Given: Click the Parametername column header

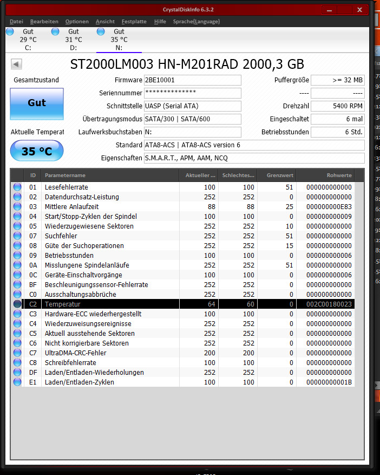Looking at the screenshot, I should coord(110,175).
